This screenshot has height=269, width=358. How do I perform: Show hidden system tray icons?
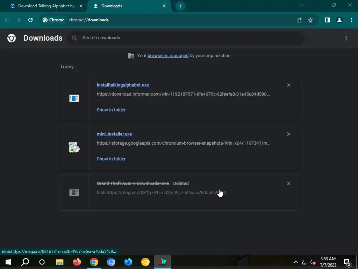[296, 262]
